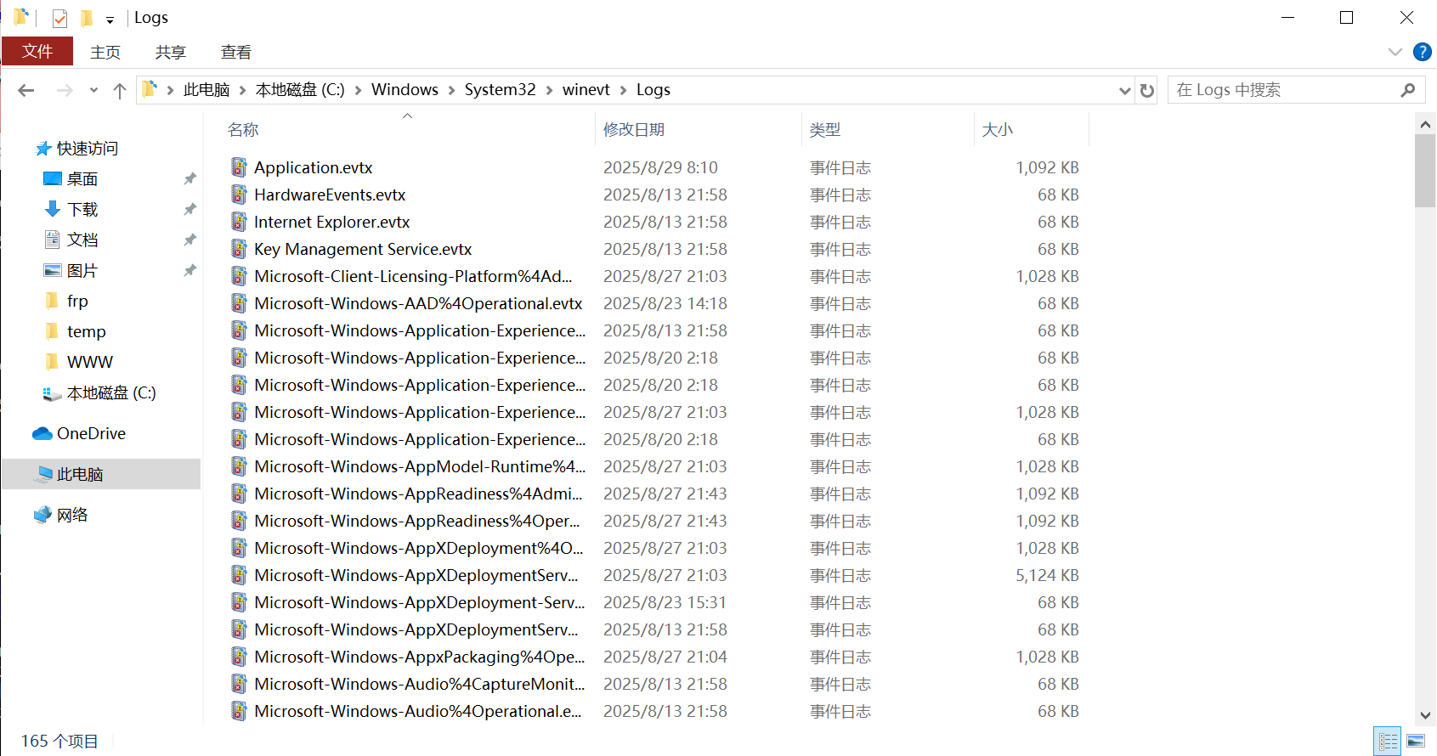
Task: Switch to the 查看 ribbon tab
Action: 235,52
